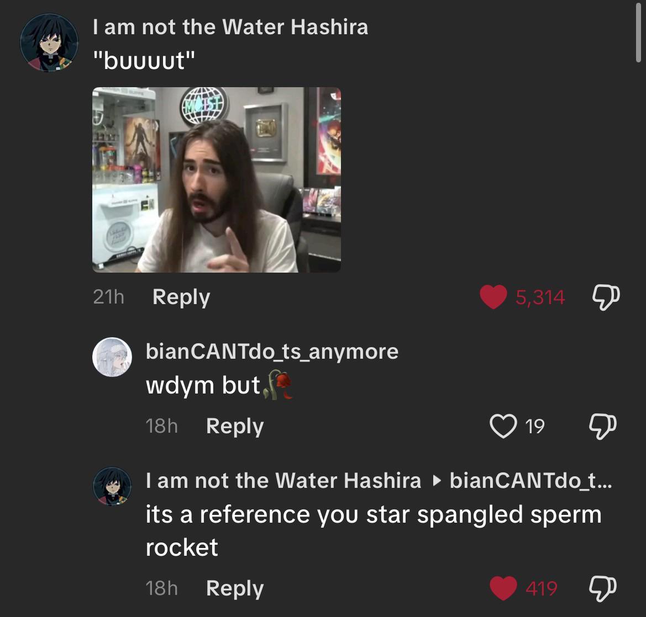Dislike the "buuuut" comment
Viewport: 646px width, 617px height.
606,297
